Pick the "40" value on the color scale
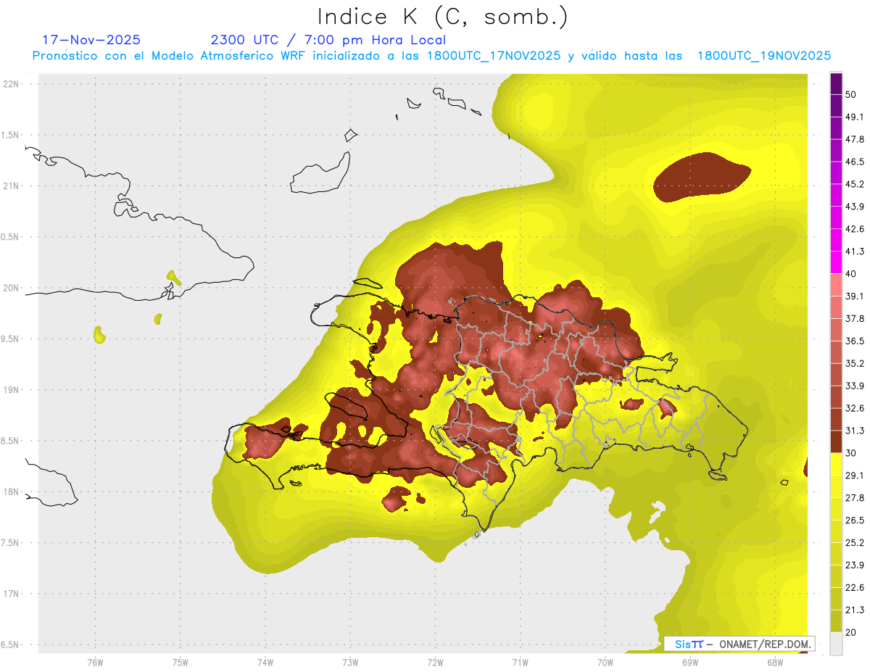The image size is (870, 672). (x=851, y=274)
